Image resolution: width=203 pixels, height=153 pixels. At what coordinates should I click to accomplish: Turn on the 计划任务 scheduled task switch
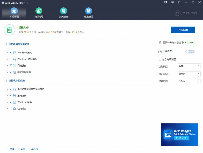(x=190, y=51)
